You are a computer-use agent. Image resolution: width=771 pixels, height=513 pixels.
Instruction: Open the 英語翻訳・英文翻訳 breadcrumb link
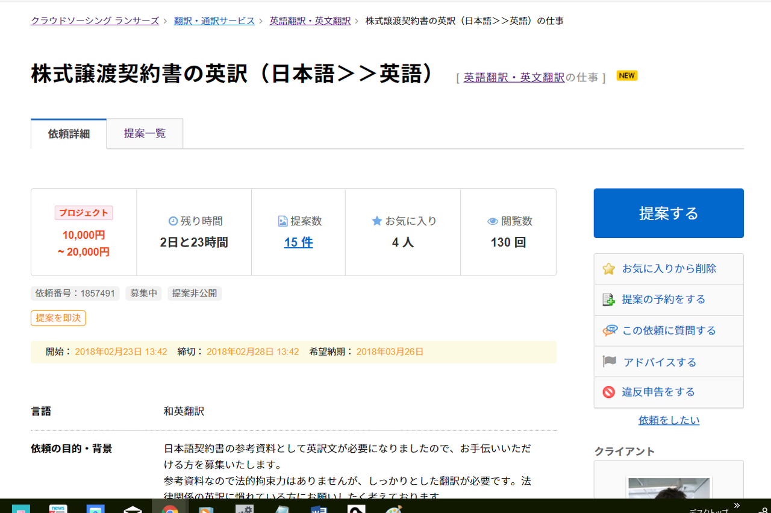click(310, 20)
